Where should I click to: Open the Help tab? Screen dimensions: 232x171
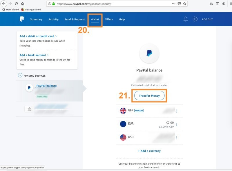122,19
